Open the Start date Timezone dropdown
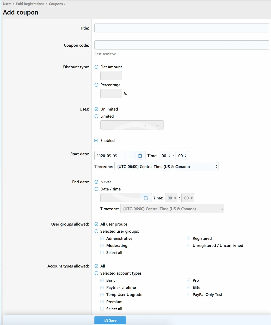The height and width of the screenshot is (325, 271). click(x=166, y=167)
